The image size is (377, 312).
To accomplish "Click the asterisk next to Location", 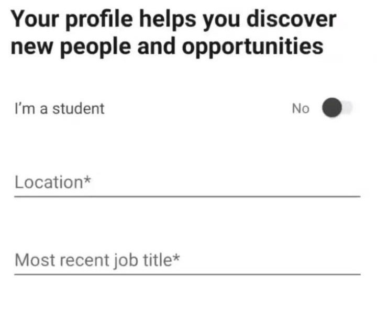I will 87,180.
